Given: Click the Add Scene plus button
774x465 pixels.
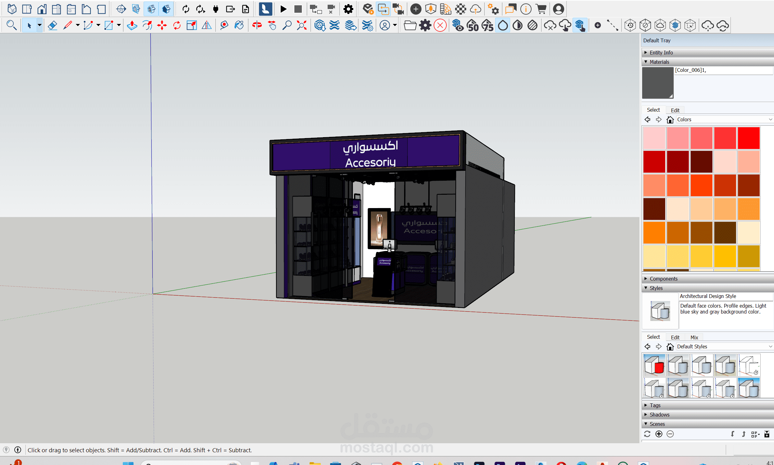Looking at the screenshot, I should point(659,434).
